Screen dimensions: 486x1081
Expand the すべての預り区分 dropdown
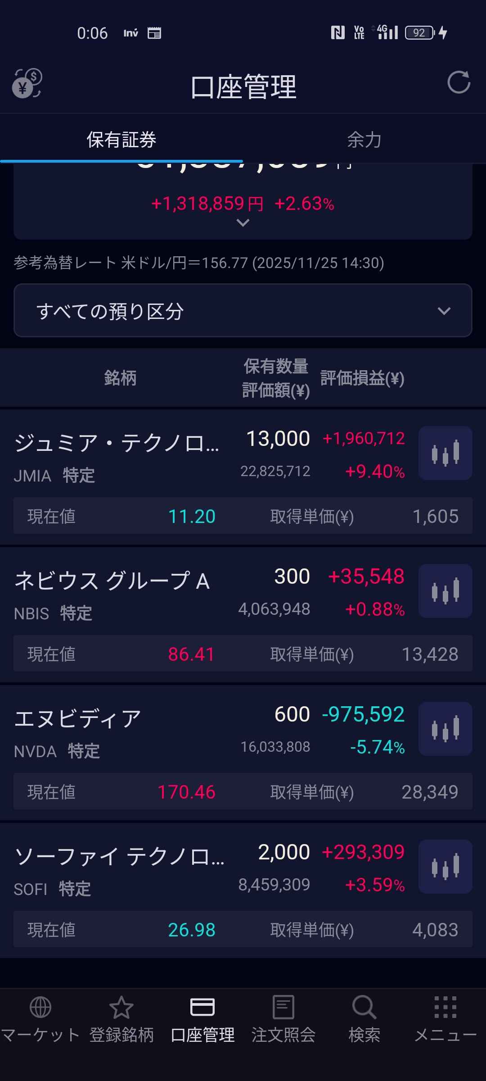[243, 311]
